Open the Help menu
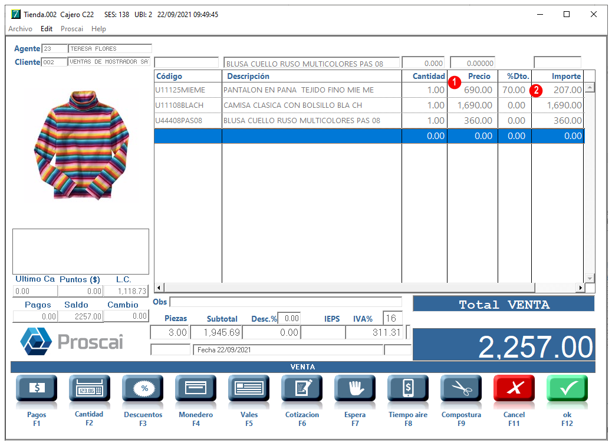 coord(98,29)
